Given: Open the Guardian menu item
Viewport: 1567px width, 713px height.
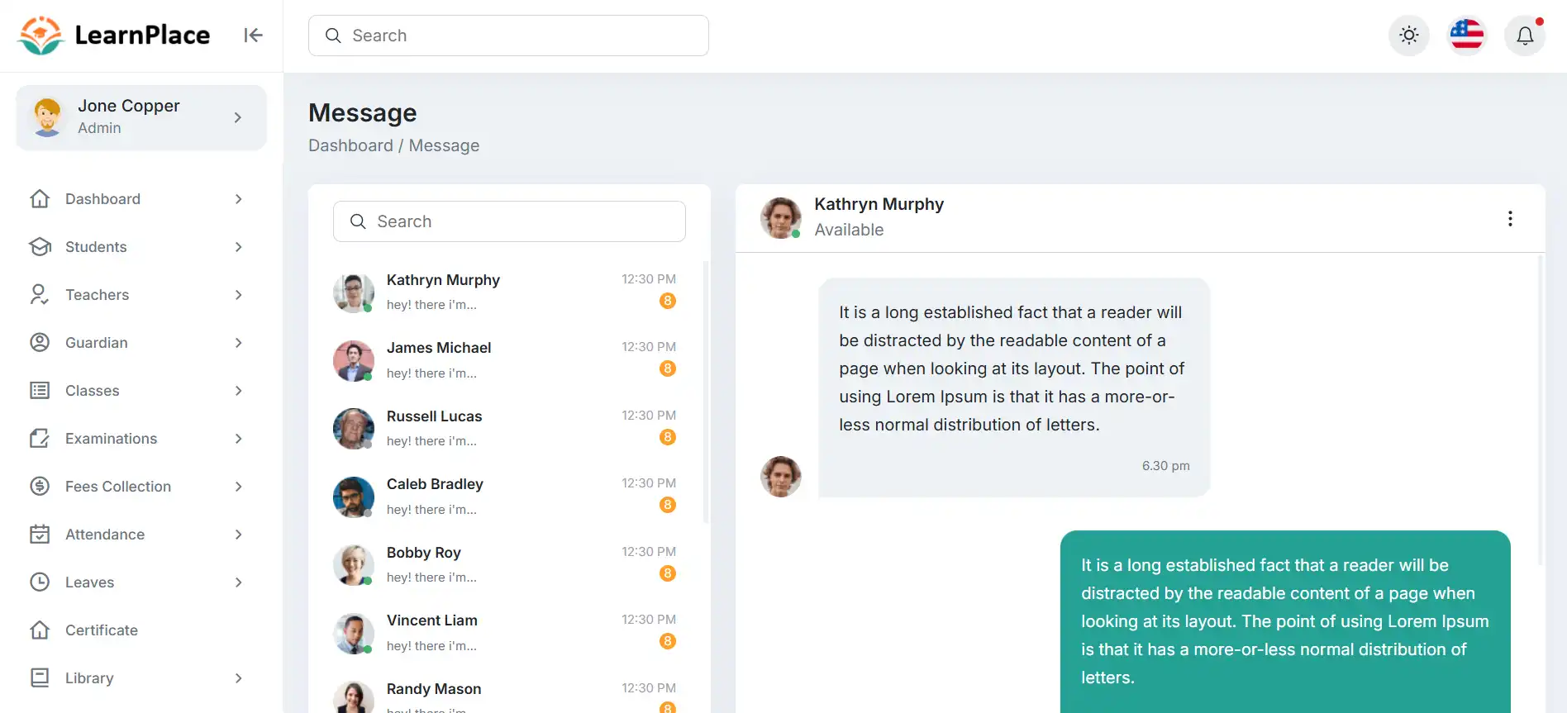Looking at the screenshot, I should click(141, 343).
